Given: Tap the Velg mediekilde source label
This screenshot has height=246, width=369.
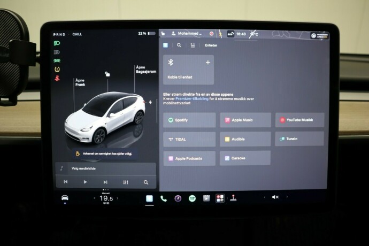Looking at the screenshot, I should (83, 168).
